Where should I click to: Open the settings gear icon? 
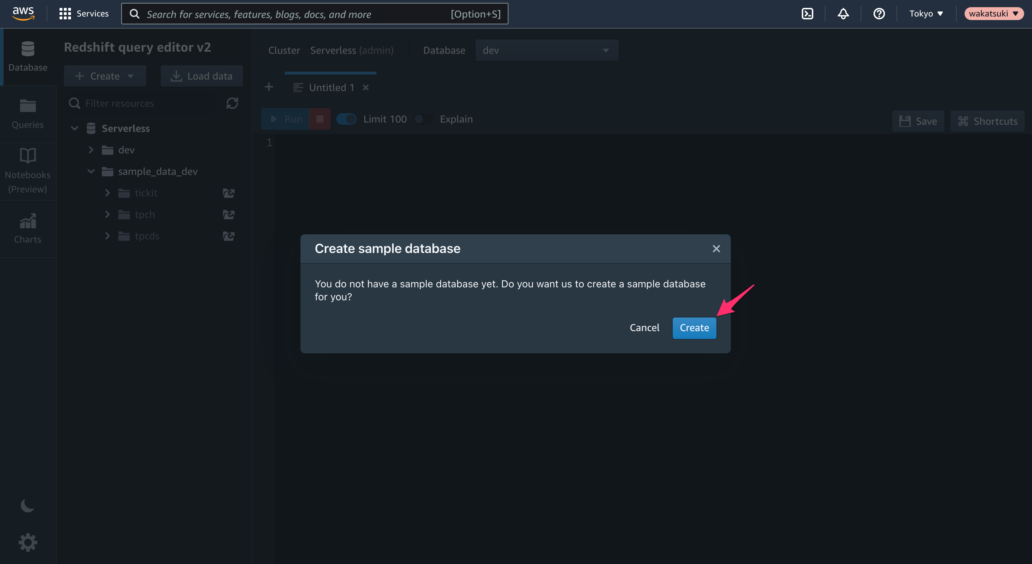pyautogui.click(x=28, y=543)
